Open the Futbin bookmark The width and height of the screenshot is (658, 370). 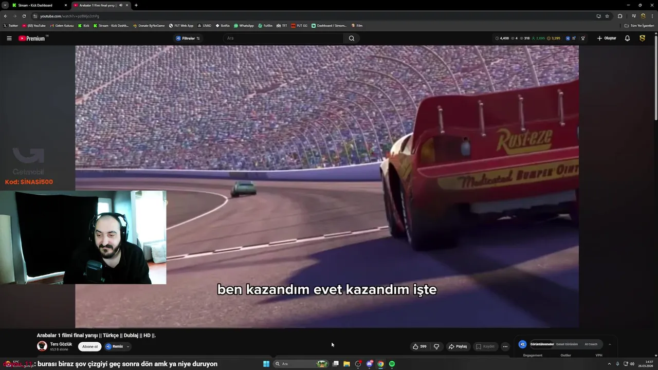pos(265,25)
